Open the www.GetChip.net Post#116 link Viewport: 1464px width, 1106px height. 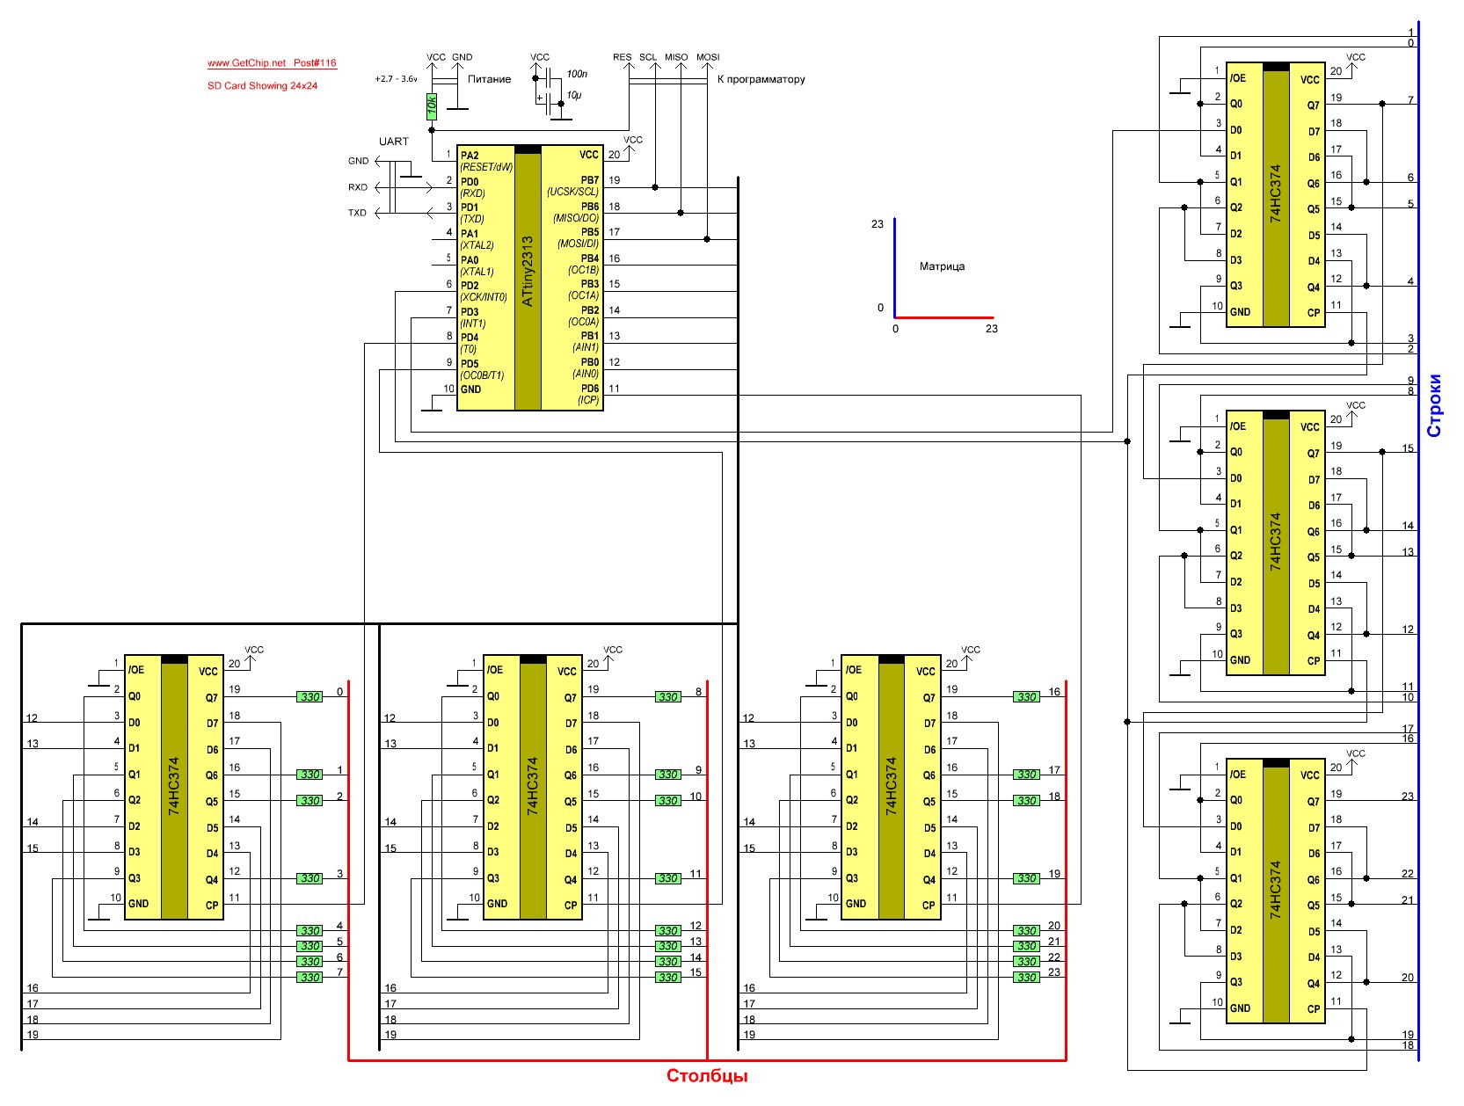coord(272,63)
